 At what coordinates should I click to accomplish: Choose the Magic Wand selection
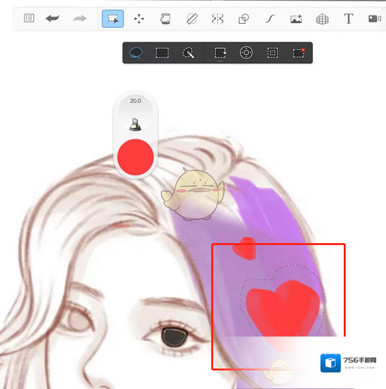click(x=188, y=53)
